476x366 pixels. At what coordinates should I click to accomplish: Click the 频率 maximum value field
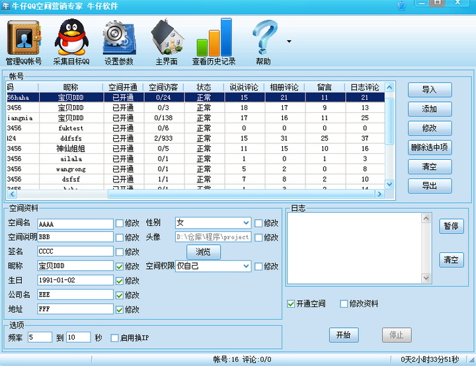(x=78, y=337)
